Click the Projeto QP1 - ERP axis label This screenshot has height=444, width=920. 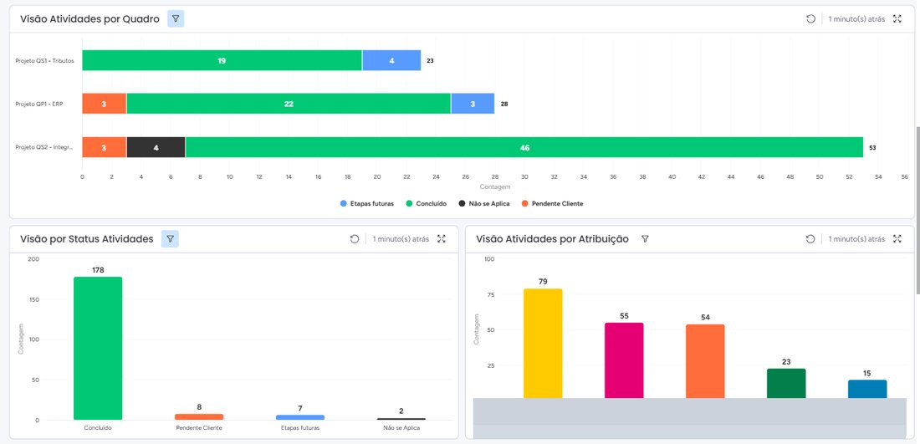click(38, 104)
